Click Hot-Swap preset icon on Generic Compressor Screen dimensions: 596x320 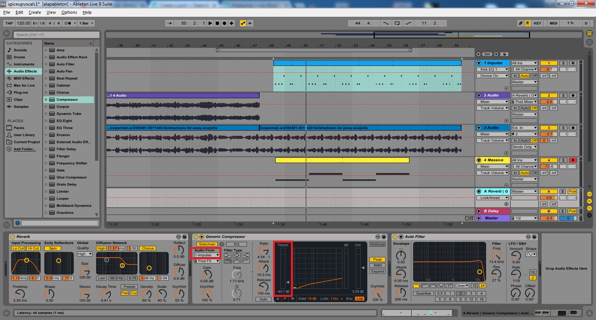point(378,237)
